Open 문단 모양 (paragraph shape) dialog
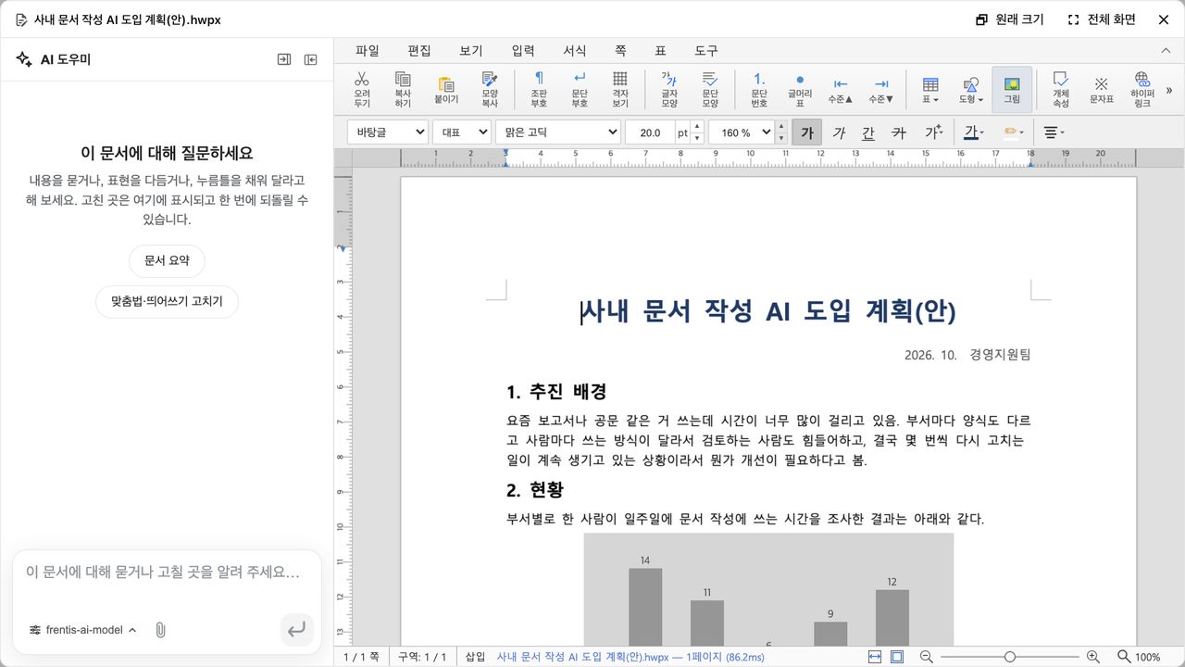Viewport: 1185px width, 667px height. pos(710,89)
